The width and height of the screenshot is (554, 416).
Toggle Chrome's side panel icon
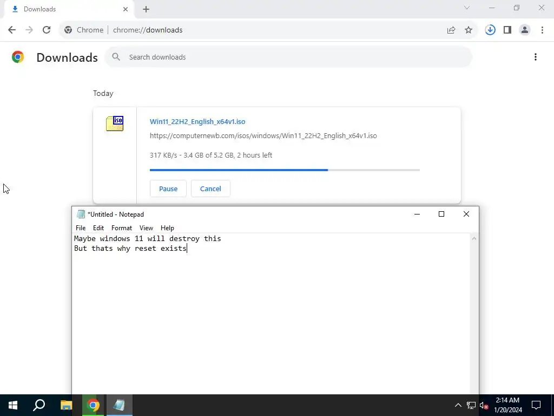point(507,30)
